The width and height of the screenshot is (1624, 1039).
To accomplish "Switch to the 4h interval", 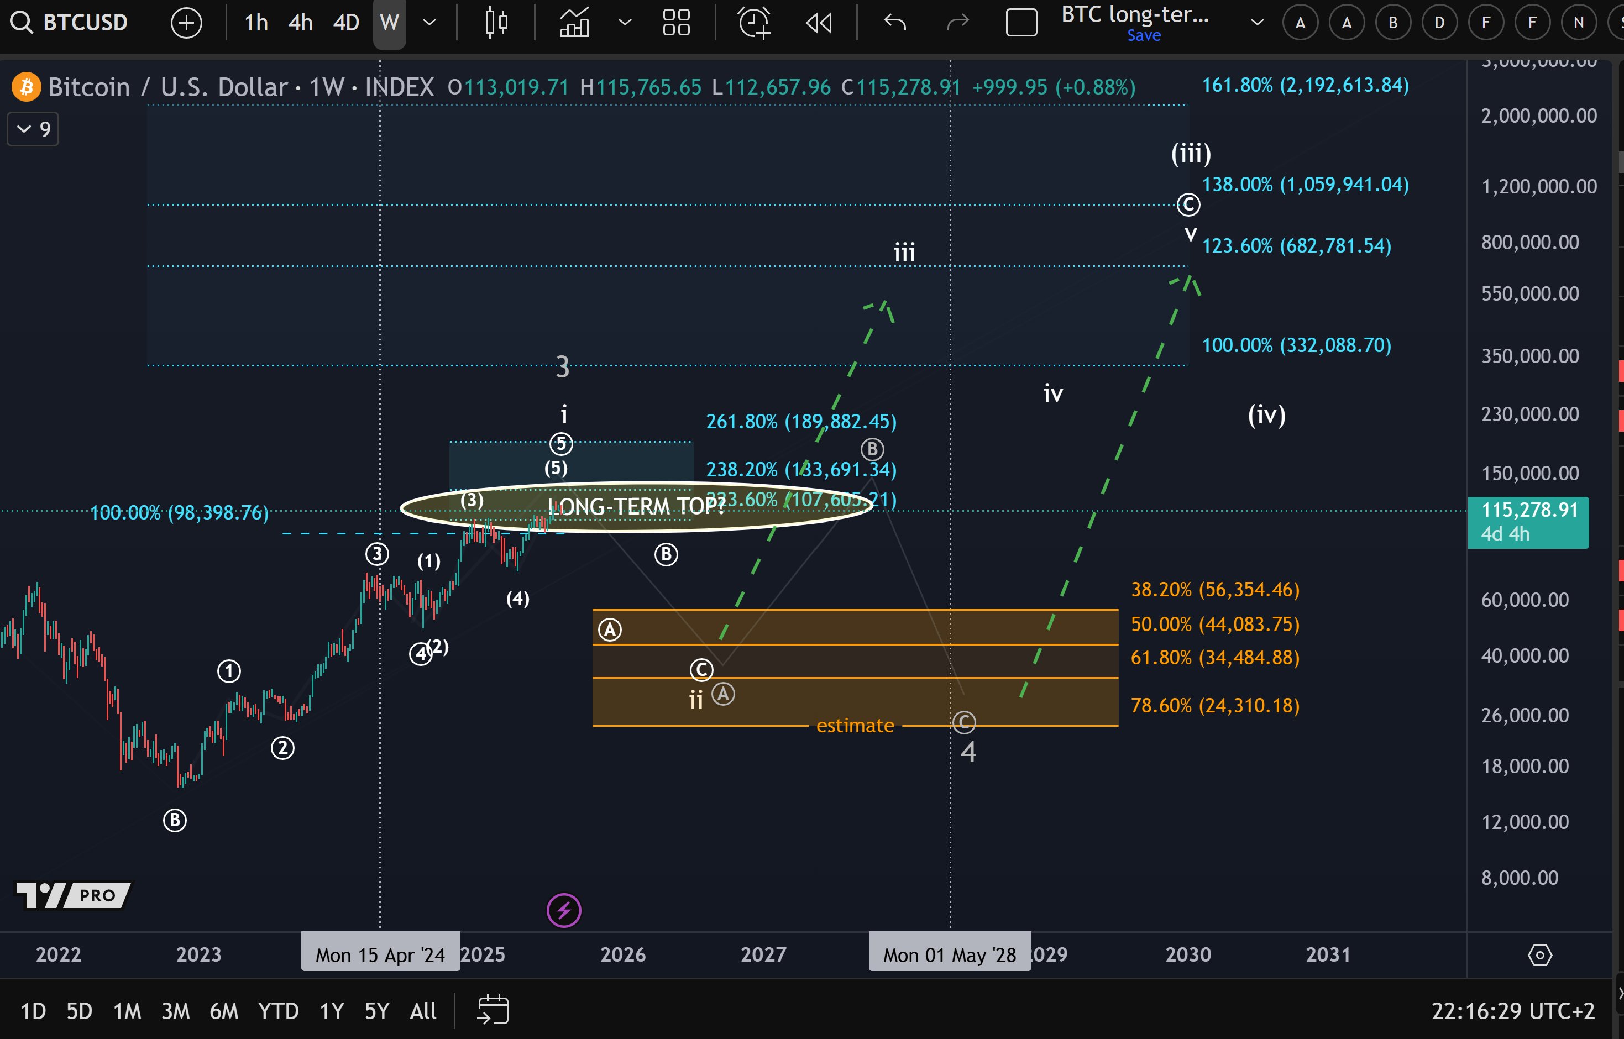I will coord(300,22).
